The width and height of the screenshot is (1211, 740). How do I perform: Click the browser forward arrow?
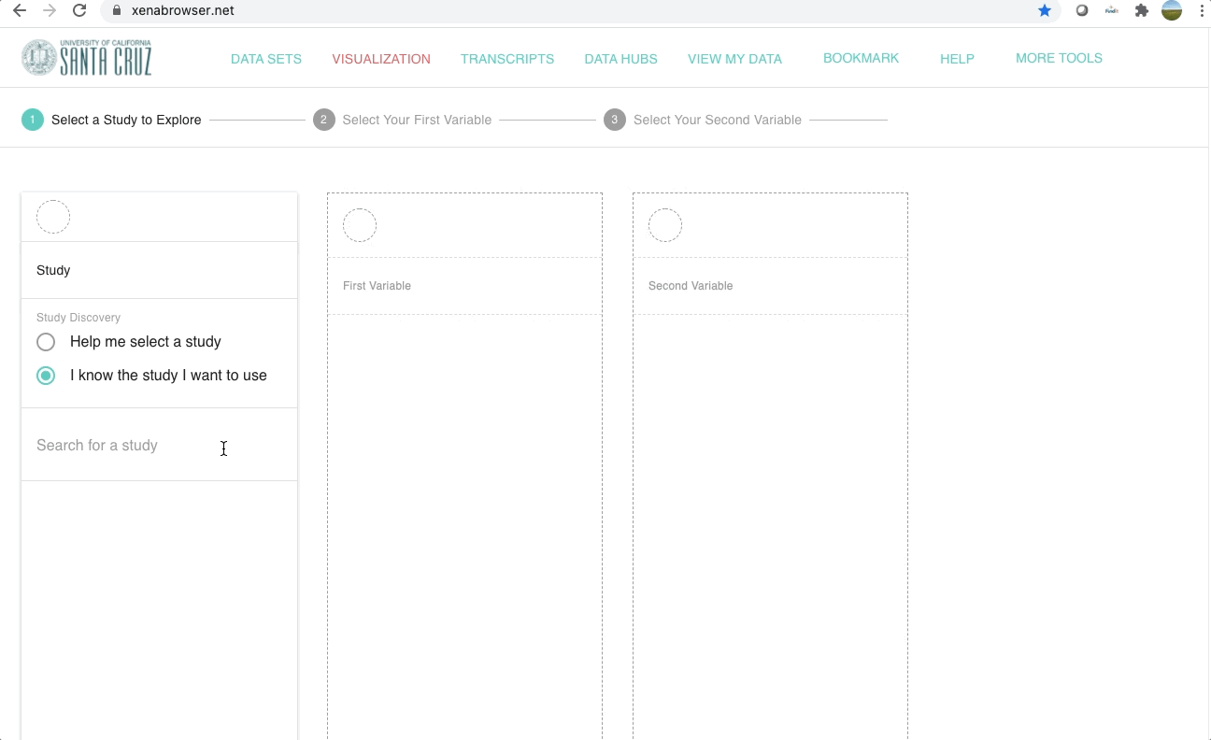coord(50,10)
